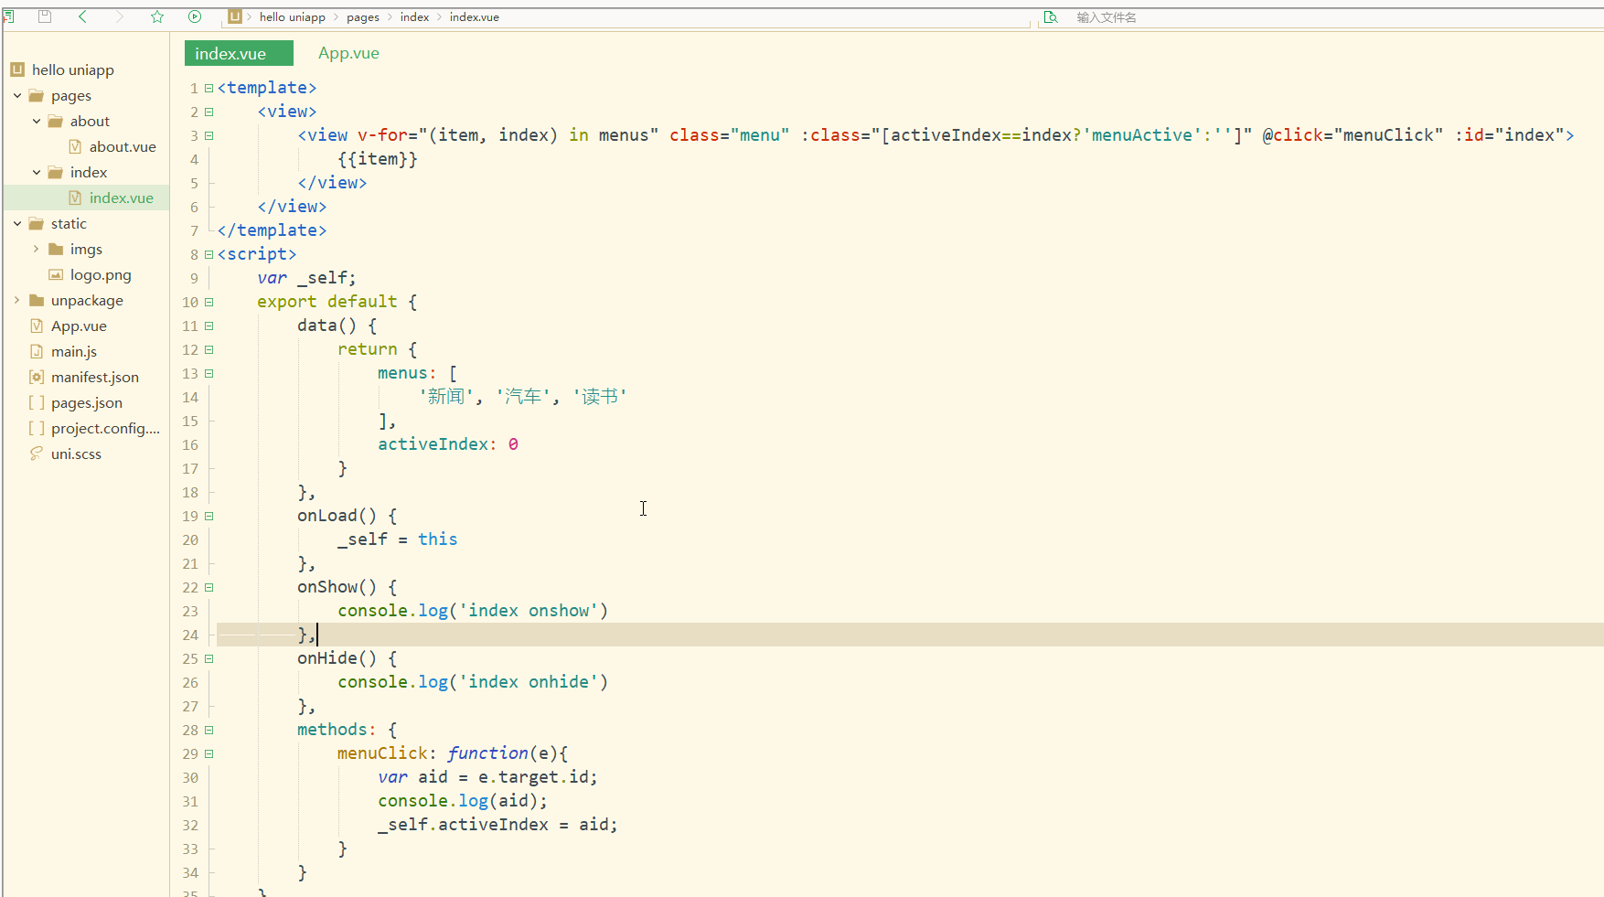Viewport: 1604px width, 897px height.
Task: Fold the template block on line 1
Action: (x=208, y=87)
